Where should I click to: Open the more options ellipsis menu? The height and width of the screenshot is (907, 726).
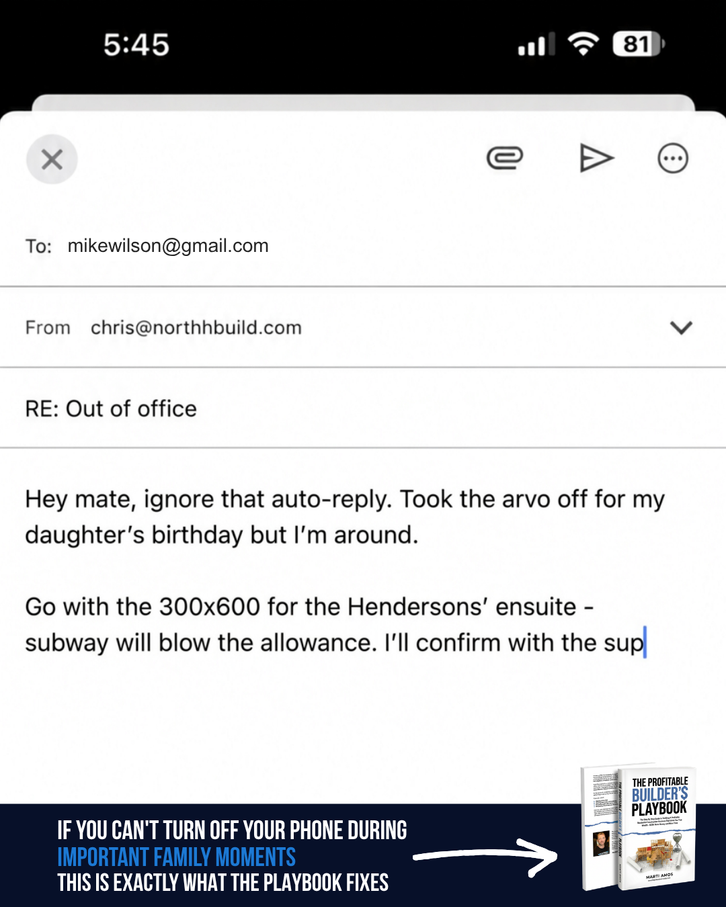point(673,159)
